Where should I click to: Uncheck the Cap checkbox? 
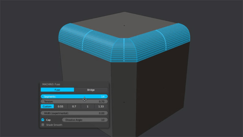pos(43,120)
